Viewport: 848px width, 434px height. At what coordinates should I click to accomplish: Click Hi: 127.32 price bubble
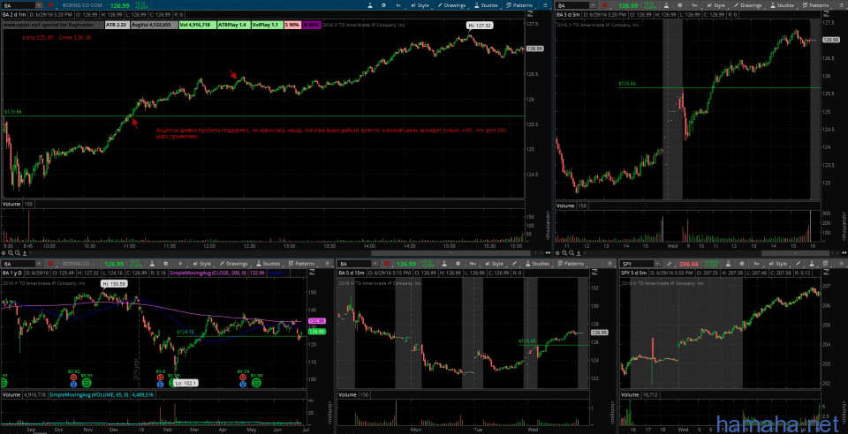click(x=481, y=26)
